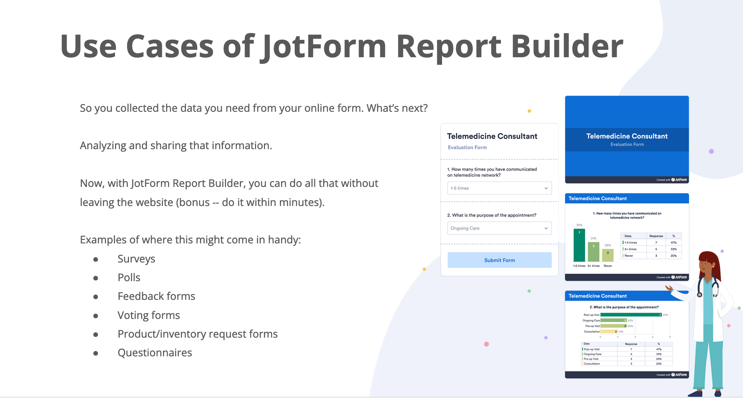
Task: Select the blue Telemedicine Consultant cover slide
Action: 627,140
